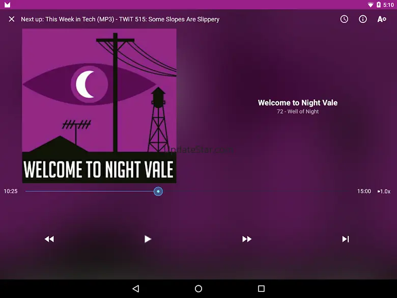Screen dimensions: 397x298
Task: Tap the Android back button
Action: pos(136,289)
